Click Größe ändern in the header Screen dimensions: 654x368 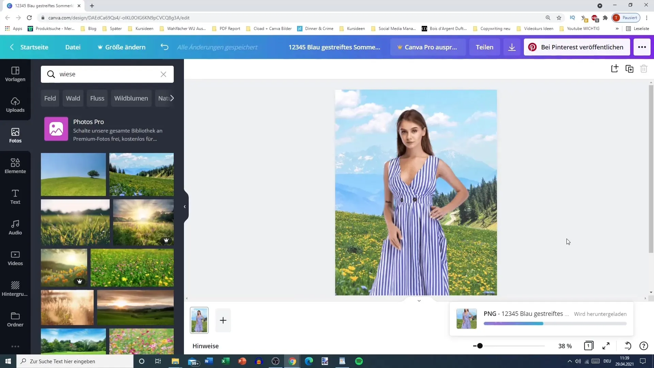(x=122, y=47)
